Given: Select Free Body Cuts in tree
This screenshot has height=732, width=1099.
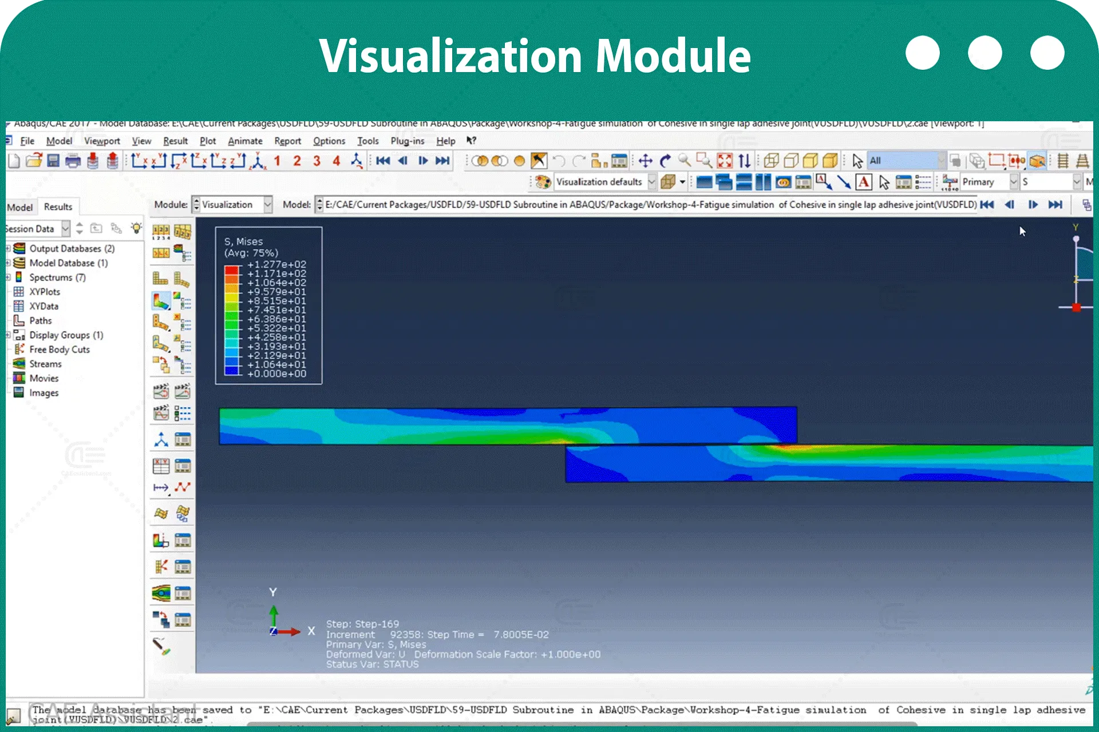Looking at the screenshot, I should click(60, 349).
